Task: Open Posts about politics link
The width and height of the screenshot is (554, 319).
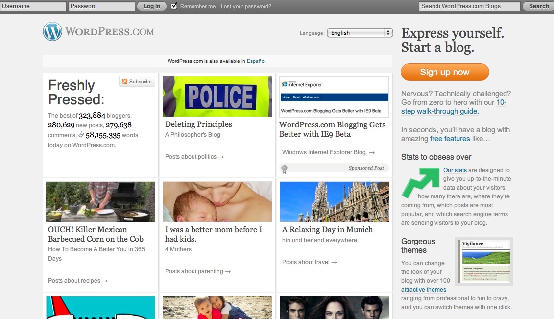Action: tap(194, 156)
